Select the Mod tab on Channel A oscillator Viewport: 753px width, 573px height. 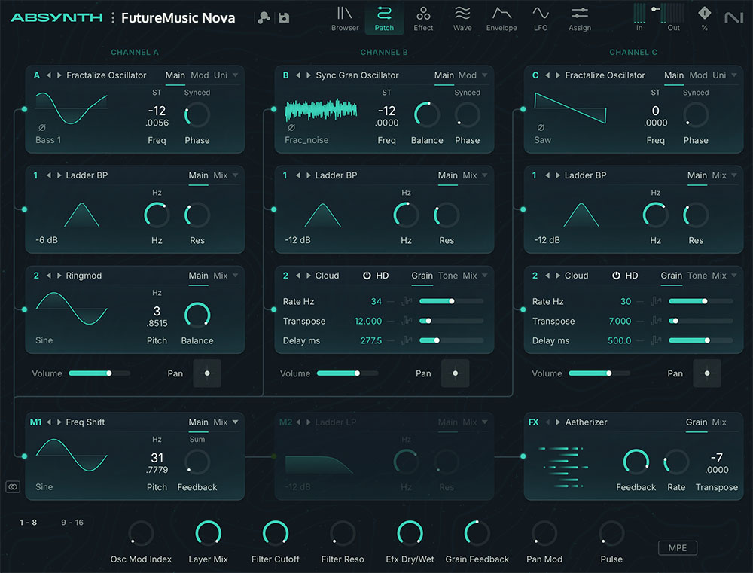[x=200, y=75]
